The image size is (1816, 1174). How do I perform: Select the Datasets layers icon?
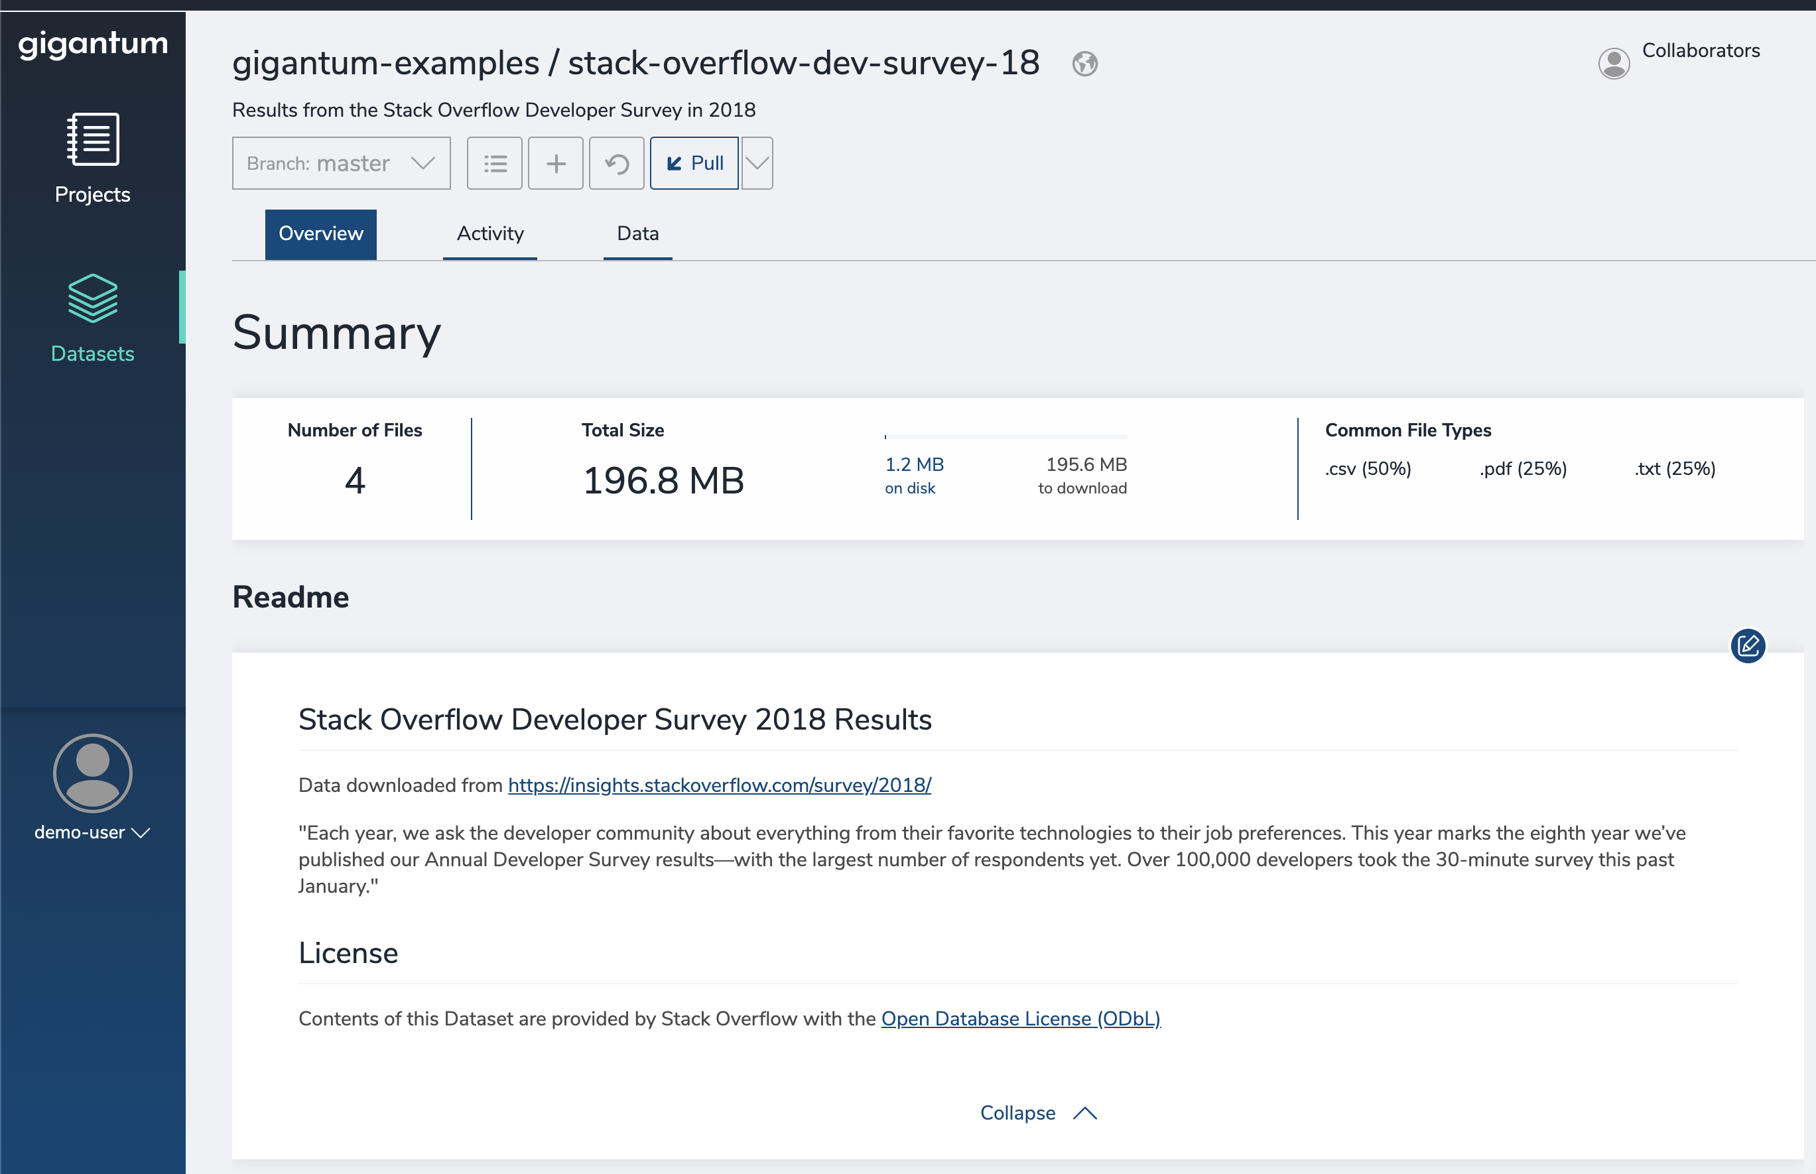[93, 298]
